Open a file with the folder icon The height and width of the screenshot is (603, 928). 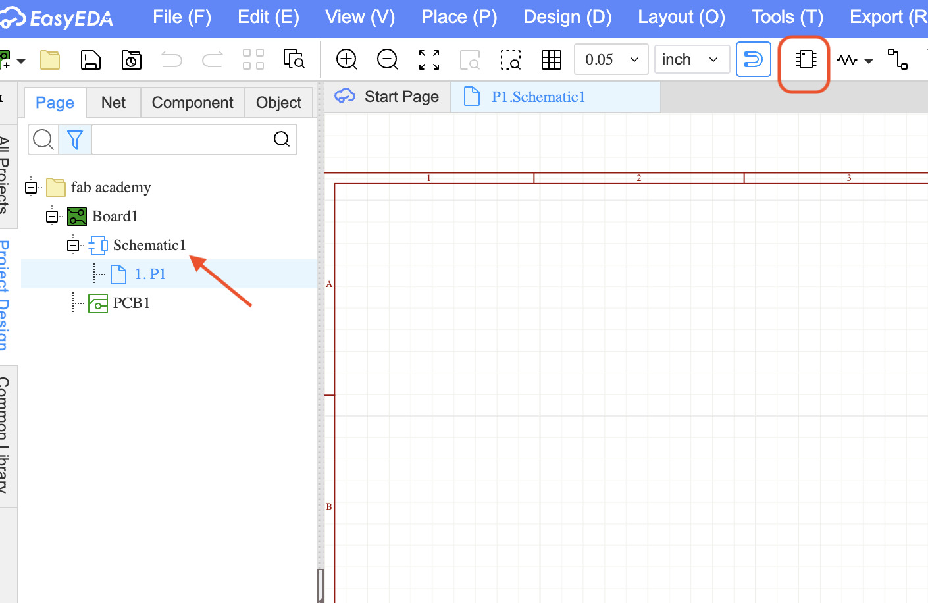pyautogui.click(x=50, y=59)
